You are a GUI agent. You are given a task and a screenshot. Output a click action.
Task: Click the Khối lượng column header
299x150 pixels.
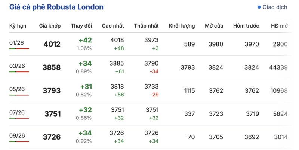[182, 26]
